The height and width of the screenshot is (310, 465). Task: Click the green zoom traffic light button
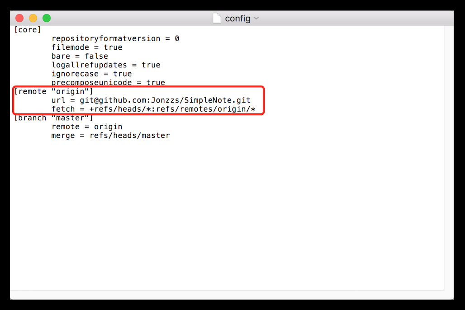tap(47, 18)
